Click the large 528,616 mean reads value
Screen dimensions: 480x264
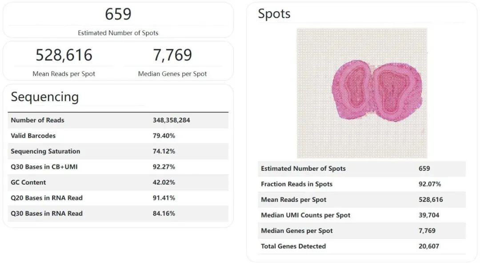coord(64,55)
